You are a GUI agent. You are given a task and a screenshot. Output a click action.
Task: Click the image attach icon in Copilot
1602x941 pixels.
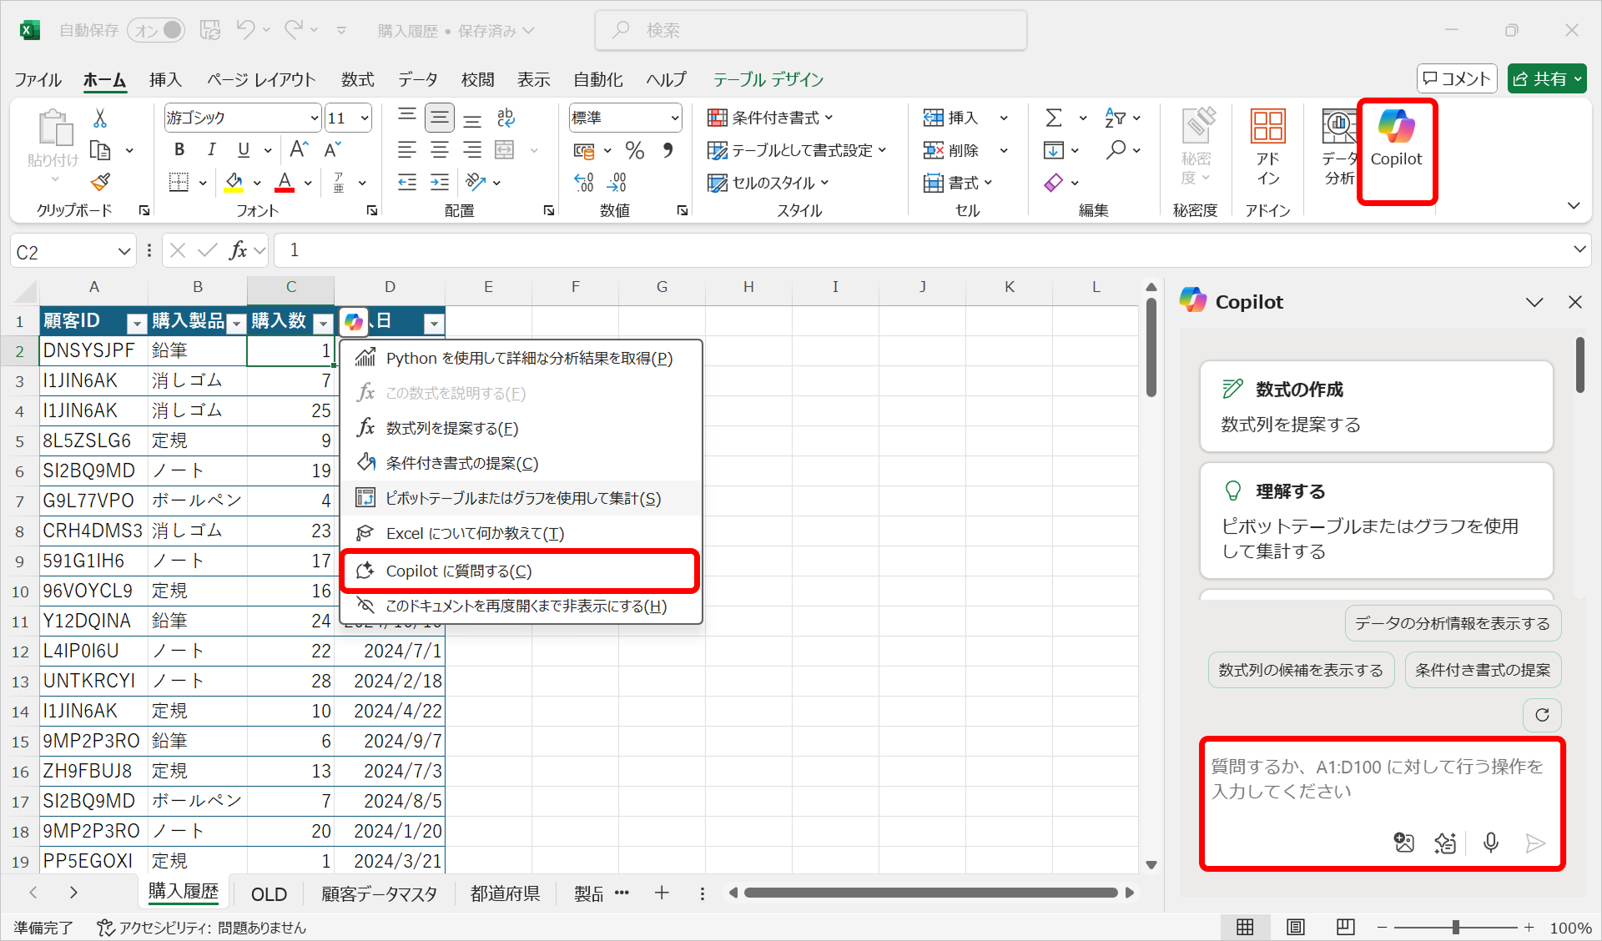coord(1404,843)
